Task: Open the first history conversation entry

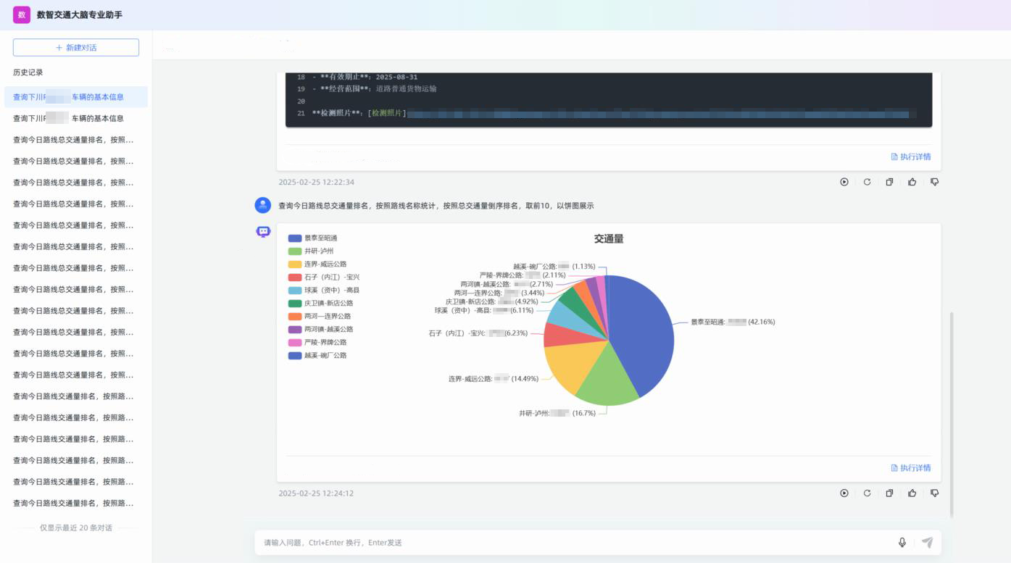Action: click(x=75, y=97)
